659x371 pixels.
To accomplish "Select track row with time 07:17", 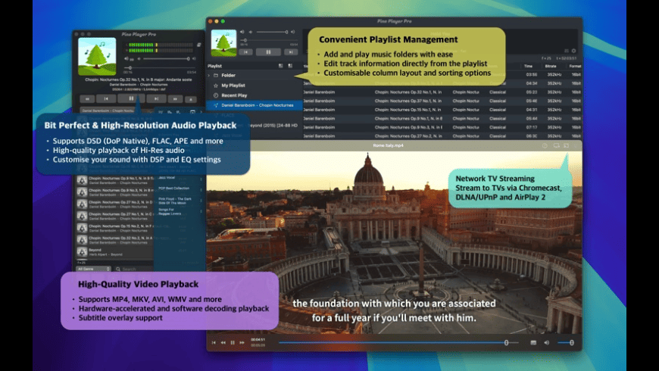I will [x=442, y=127].
